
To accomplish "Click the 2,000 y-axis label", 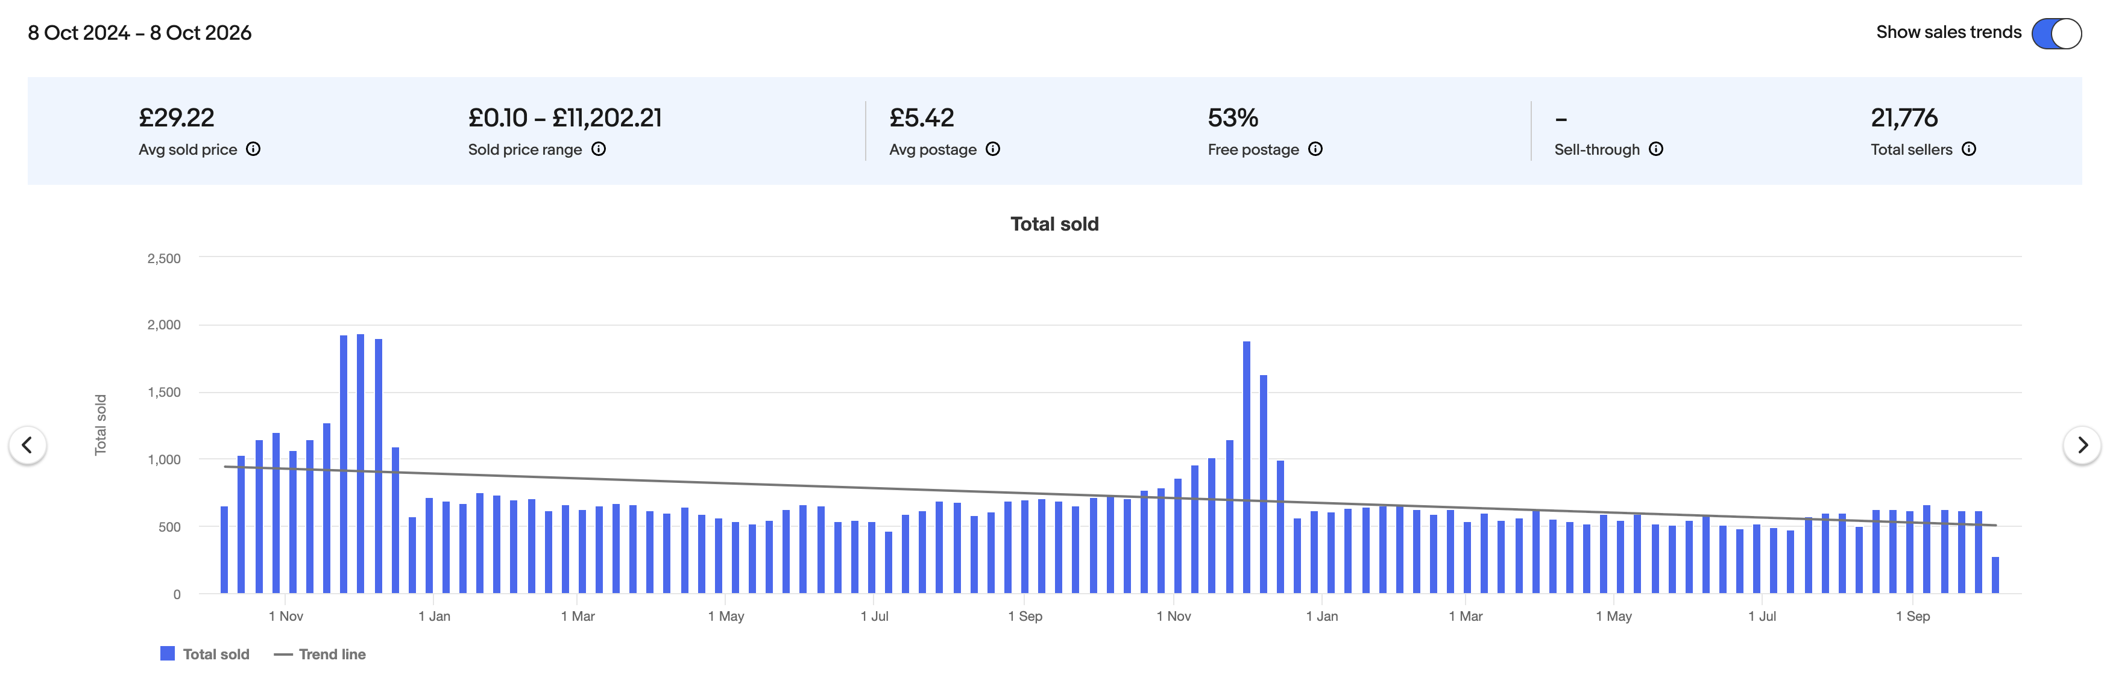I will tap(164, 325).
